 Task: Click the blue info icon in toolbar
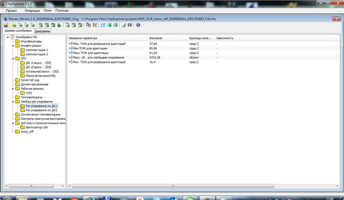[x=138, y=25]
